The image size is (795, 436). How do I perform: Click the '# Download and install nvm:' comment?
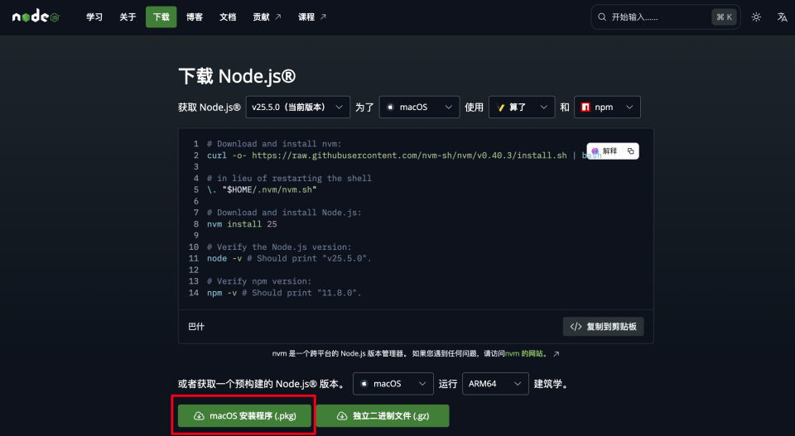coord(274,144)
